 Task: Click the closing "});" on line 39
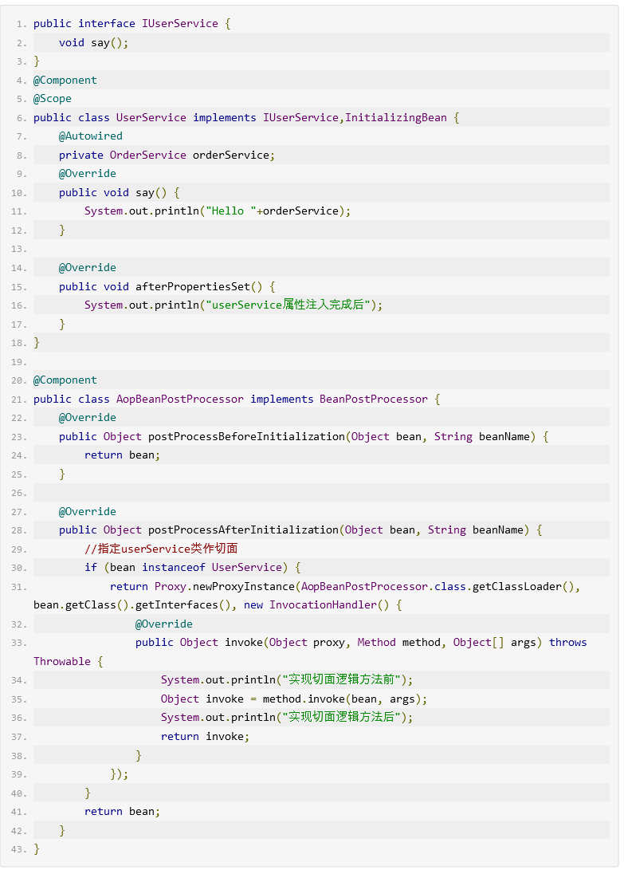coord(120,774)
